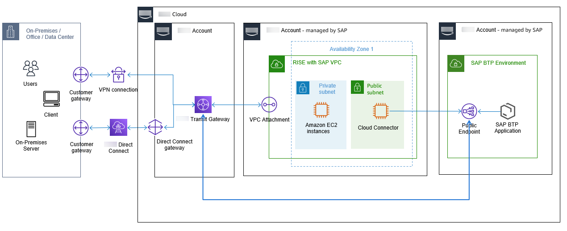This screenshot has width=567, height=231.
Task: Click the Customer gateway icon beside VPN connection
Action: coord(81,75)
